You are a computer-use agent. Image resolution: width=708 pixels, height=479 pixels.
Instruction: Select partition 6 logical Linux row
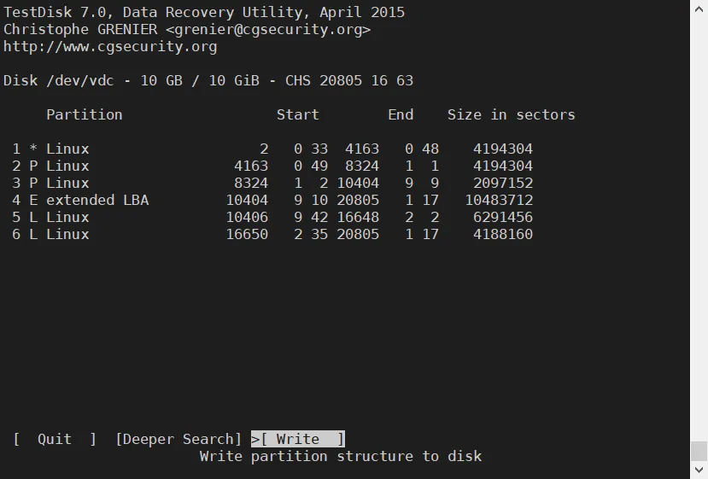click(x=272, y=234)
